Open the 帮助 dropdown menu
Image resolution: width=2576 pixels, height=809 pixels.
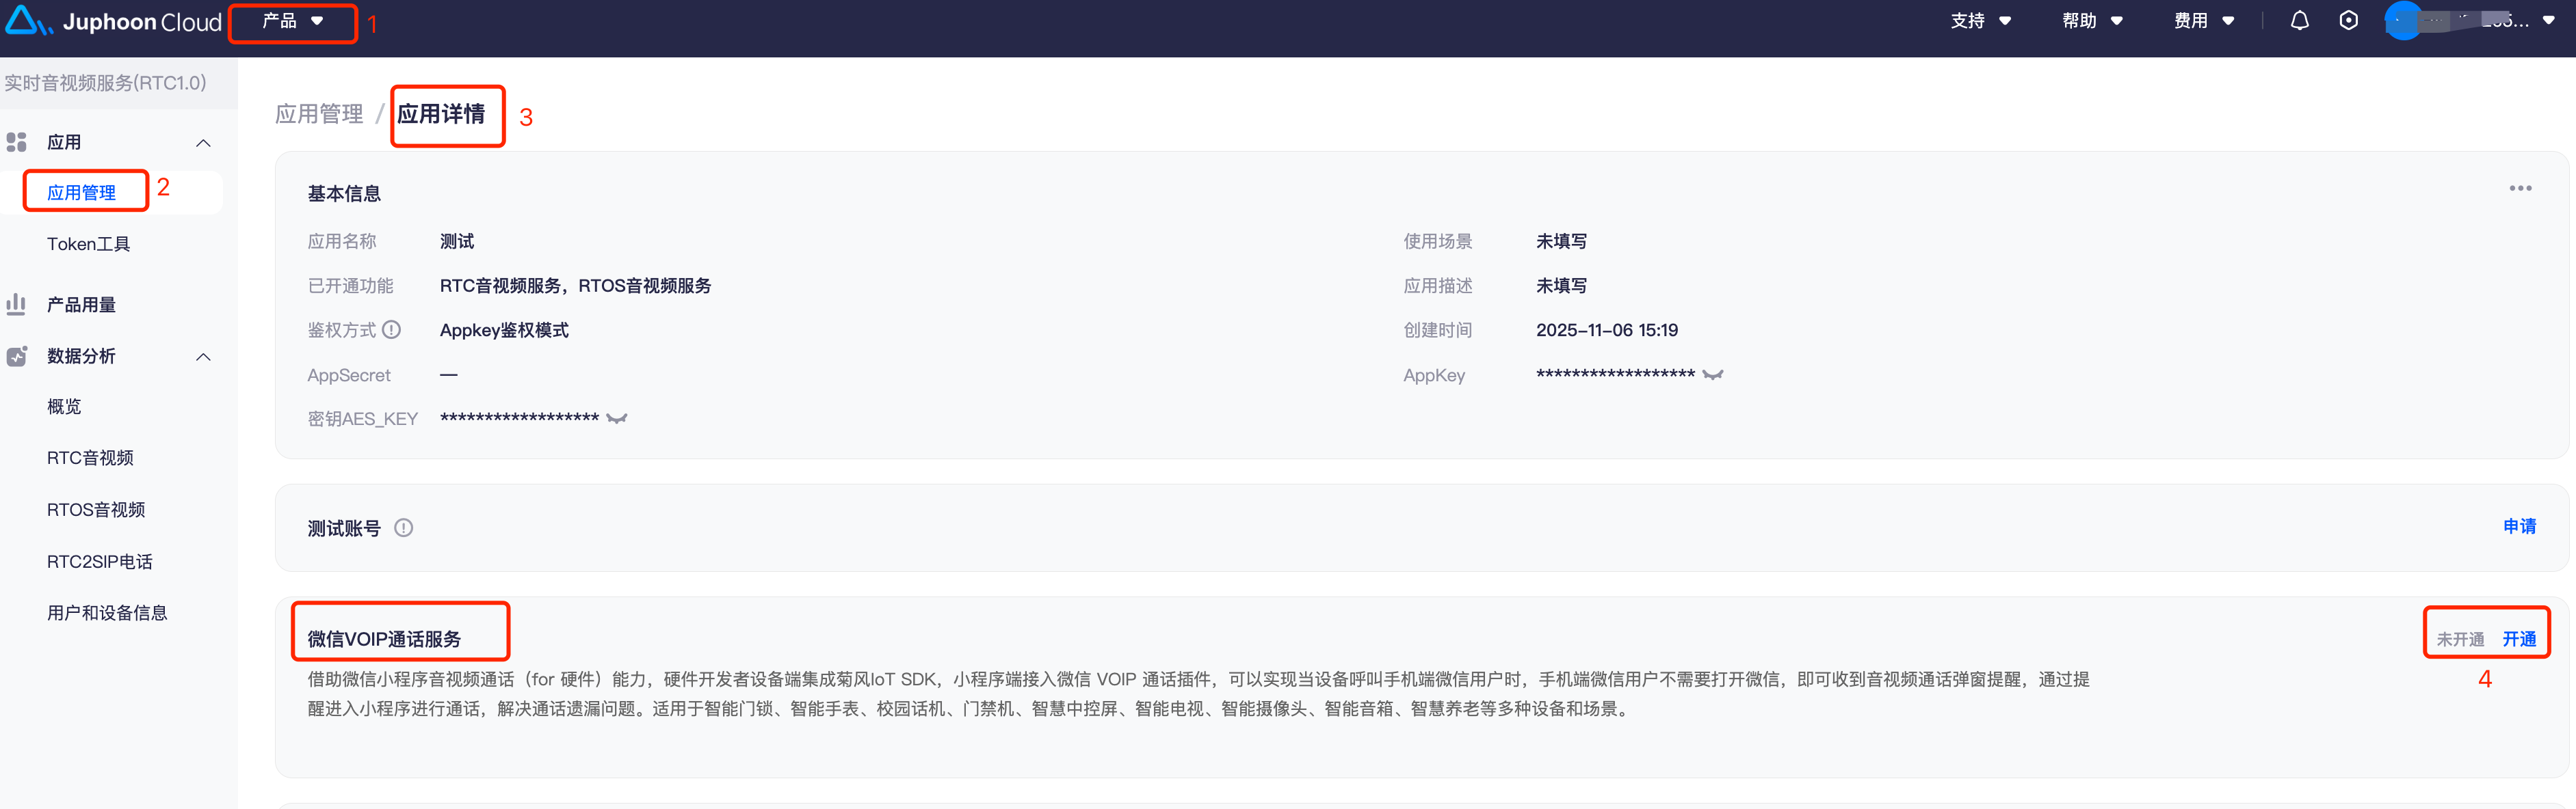(x=2092, y=21)
